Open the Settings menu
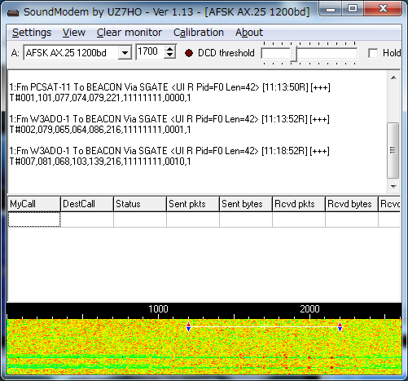The width and height of the screenshot is (408, 381). point(32,33)
